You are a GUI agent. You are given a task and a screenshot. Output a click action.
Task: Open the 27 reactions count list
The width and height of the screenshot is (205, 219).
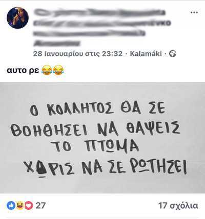pyautogui.click(x=40, y=206)
